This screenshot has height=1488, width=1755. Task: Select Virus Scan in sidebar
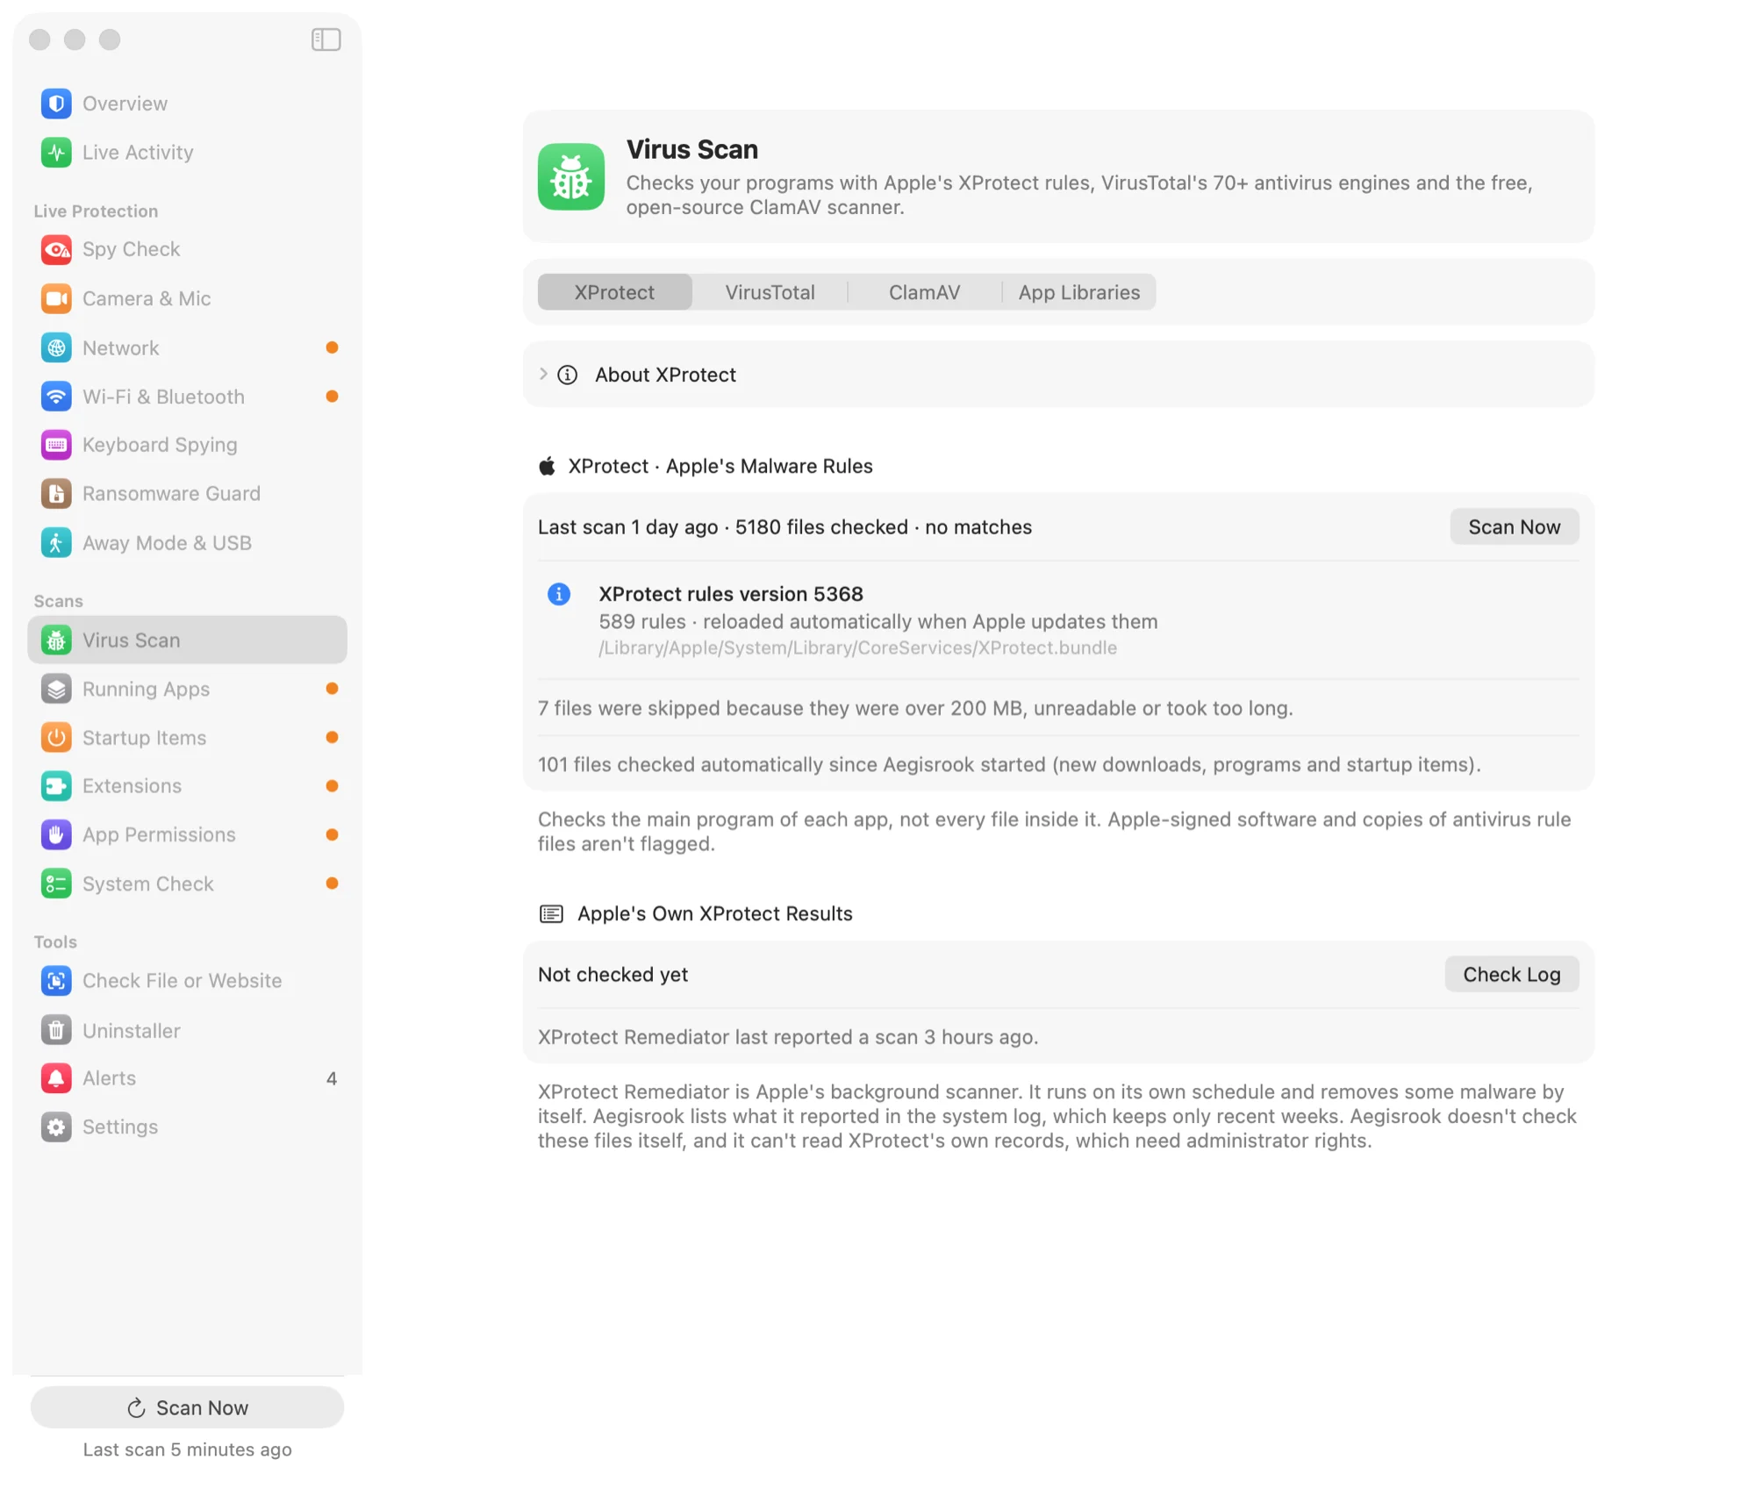coord(187,640)
